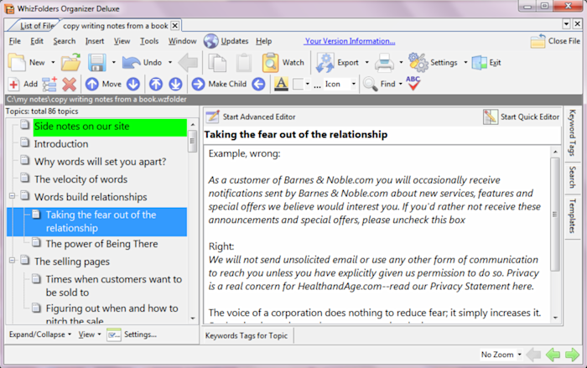The image size is (587, 368).
Task: Click the gray back arrow in main toolbar
Action: coord(188,62)
